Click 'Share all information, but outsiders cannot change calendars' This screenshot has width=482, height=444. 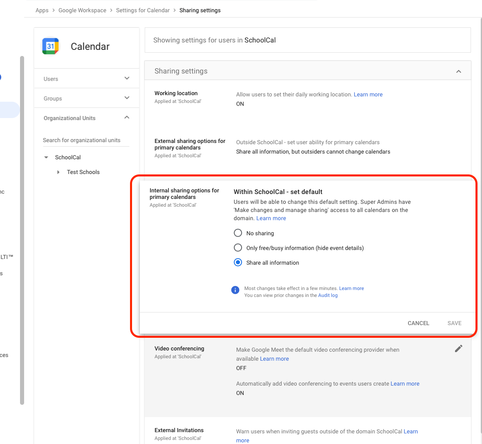point(313,152)
